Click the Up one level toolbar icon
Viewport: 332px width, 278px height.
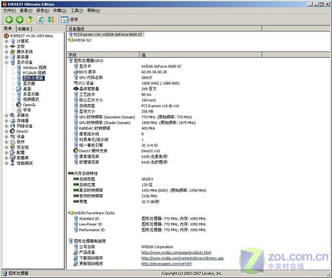30,19
